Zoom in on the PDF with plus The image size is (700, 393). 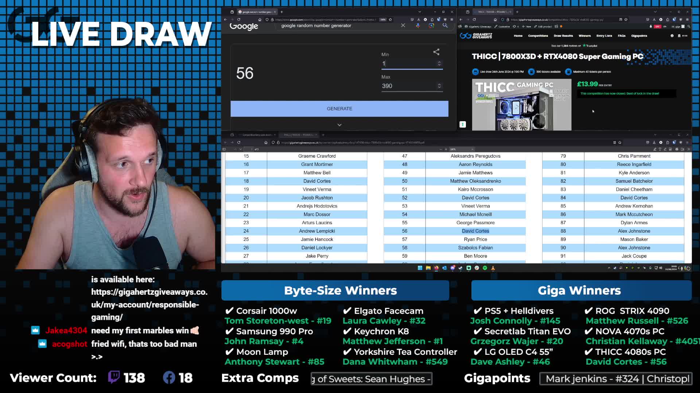click(x=446, y=149)
